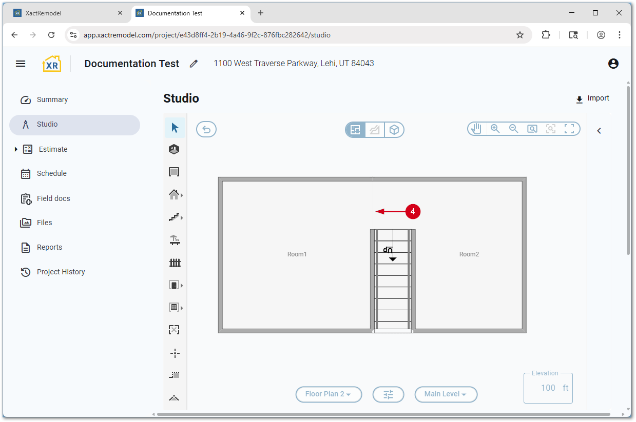The image size is (636, 422).
Task: Activate the pan hand tool
Action: 476,129
